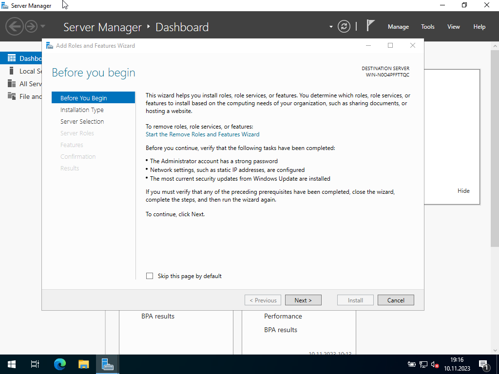The height and width of the screenshot is (374, 499).
Task: Click BPA results in left dashboard tile
Action: (158, 316)
